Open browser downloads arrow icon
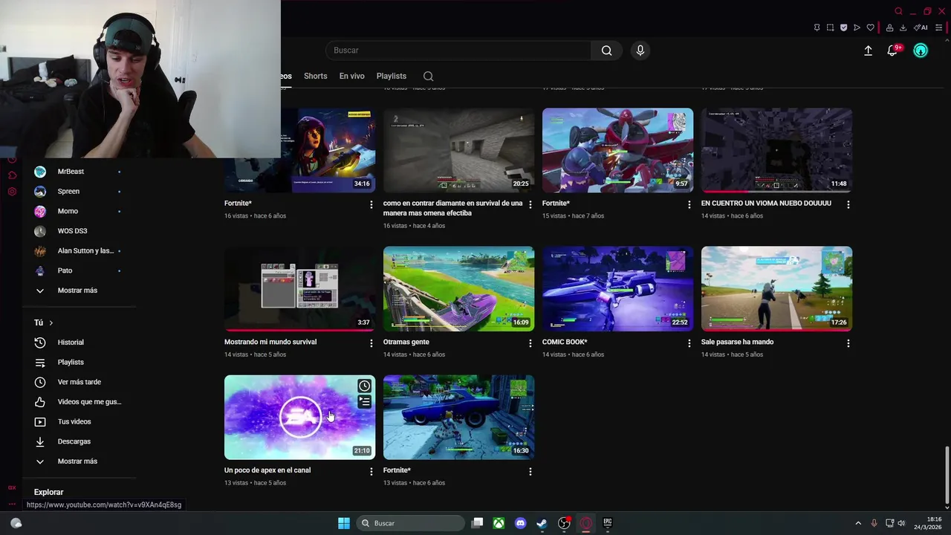Viewport: 951px width, 535px height. pyautogui.click(x=903, y=27)
